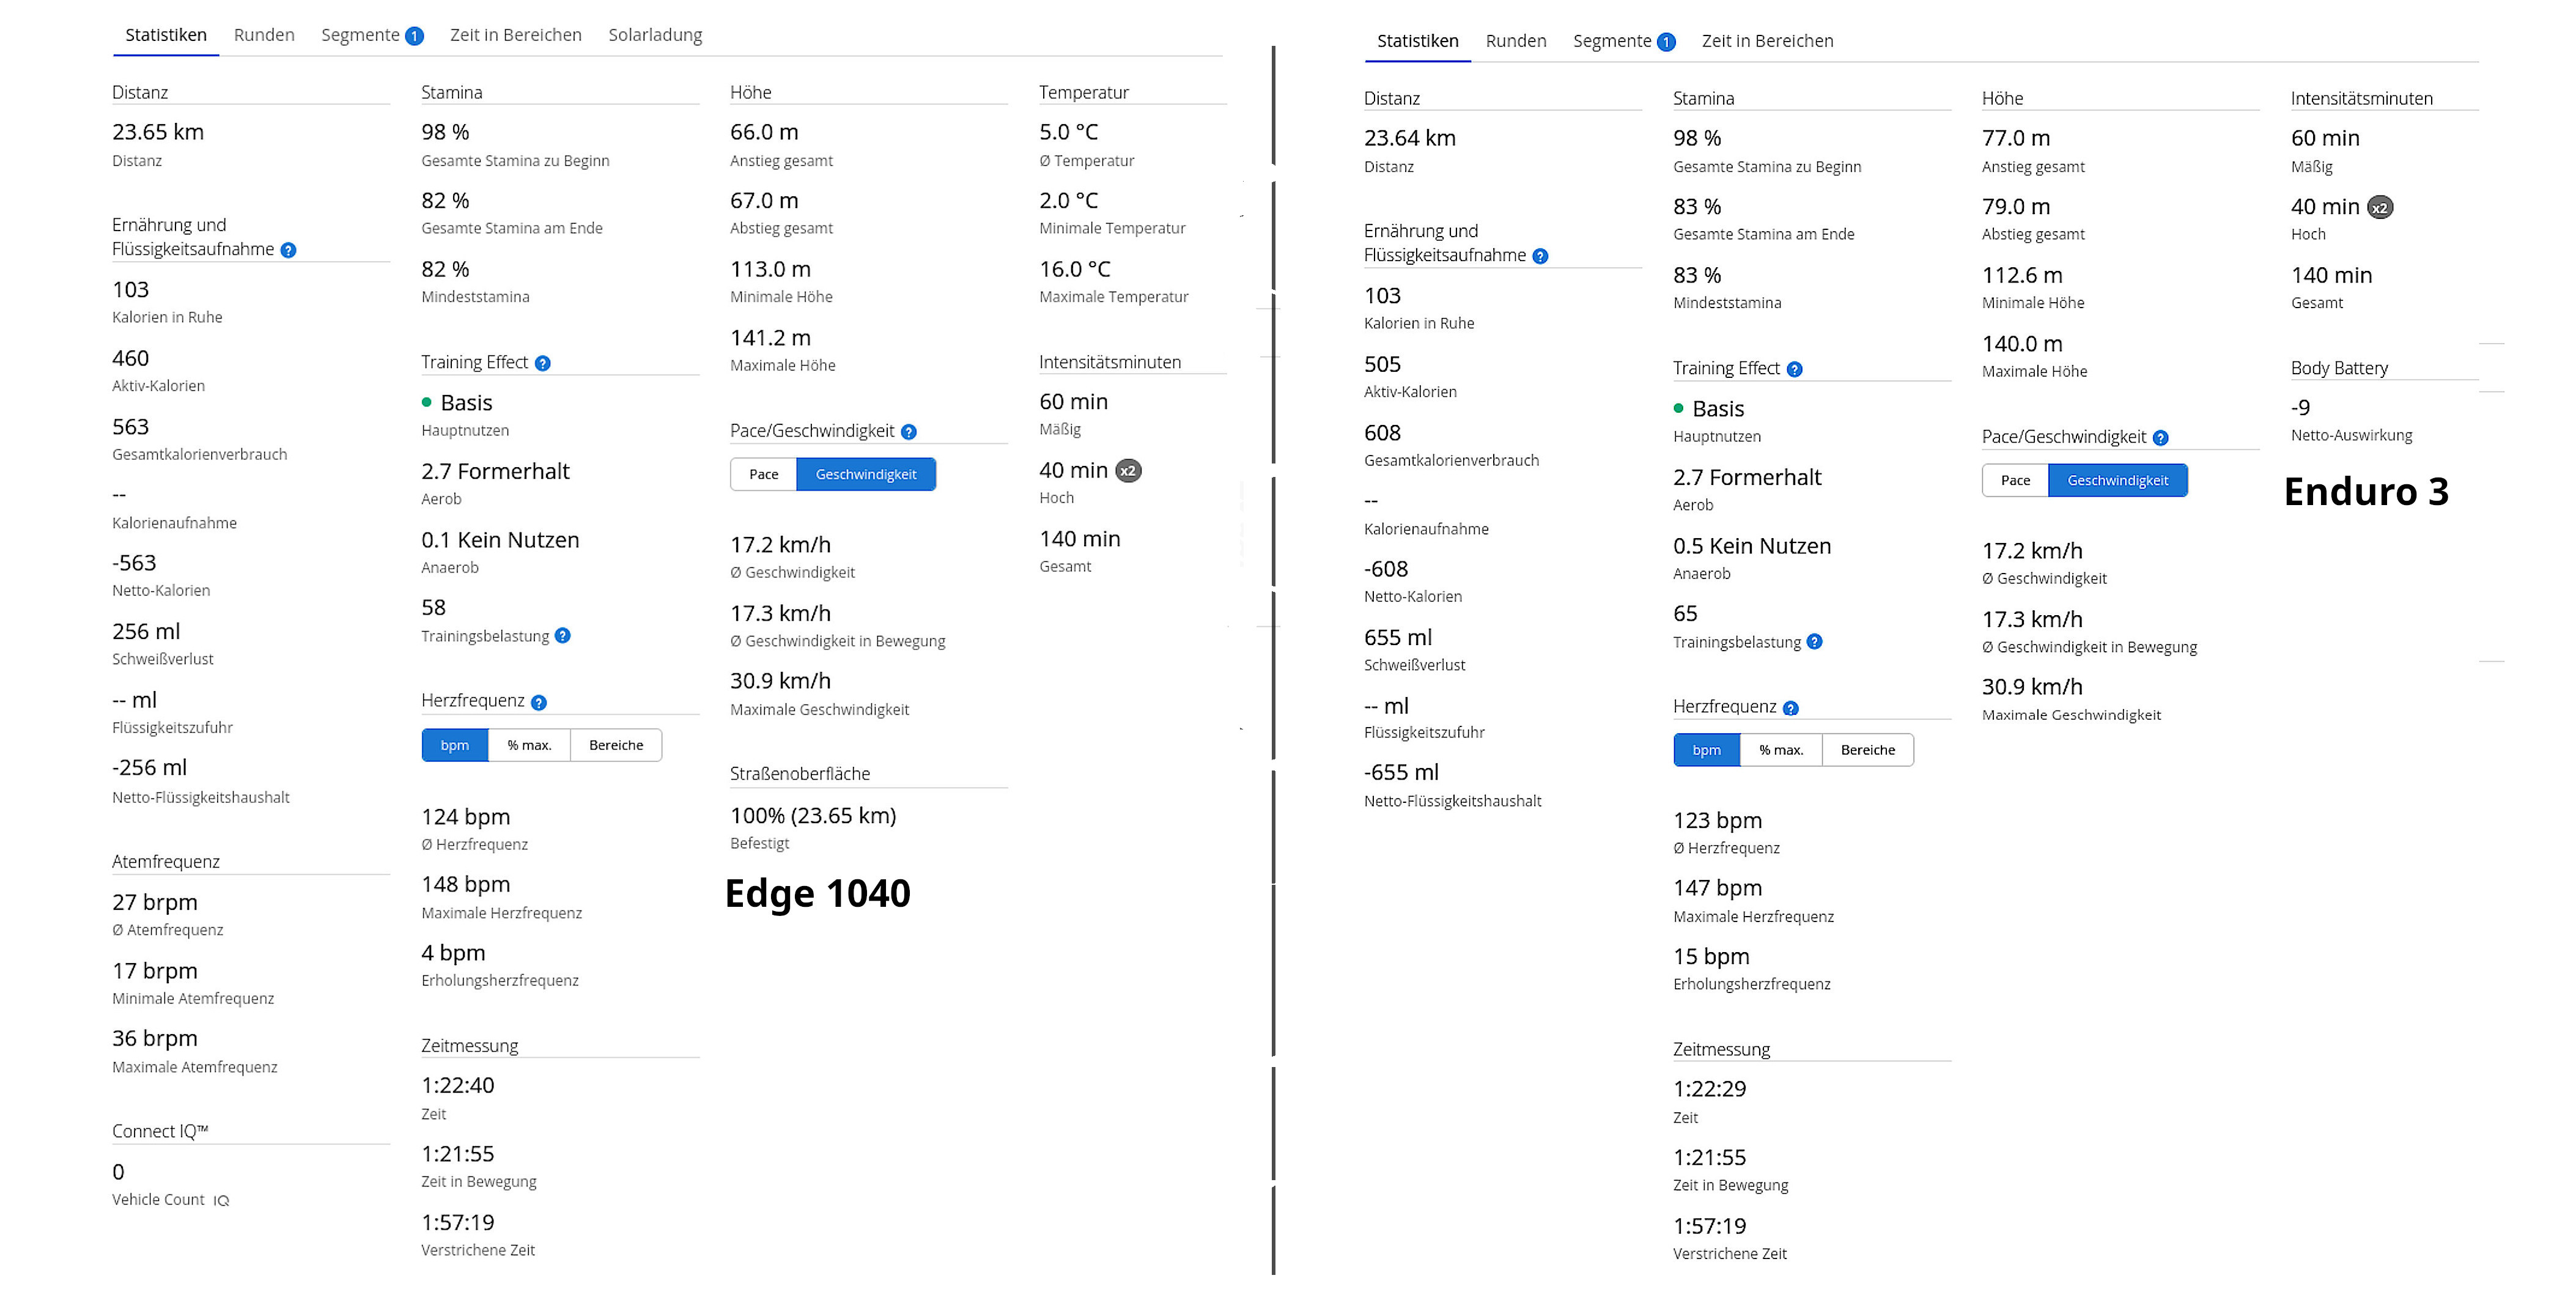The height and width of the screenshot is (1300, 2576).
Task: Select % max. heart rate view on Edge 1040
Action: [x=529, y=746]
